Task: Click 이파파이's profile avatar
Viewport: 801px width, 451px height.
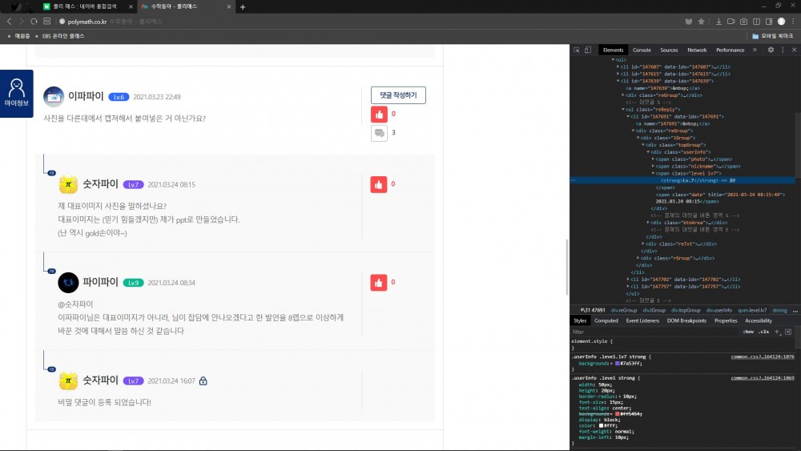Action: coord(53,97)
